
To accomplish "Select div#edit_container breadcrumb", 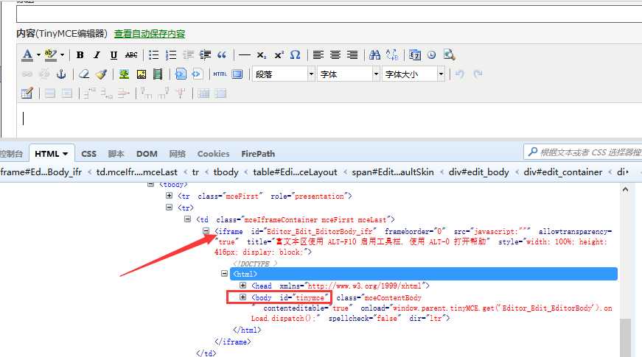I will tap(563, 172).
